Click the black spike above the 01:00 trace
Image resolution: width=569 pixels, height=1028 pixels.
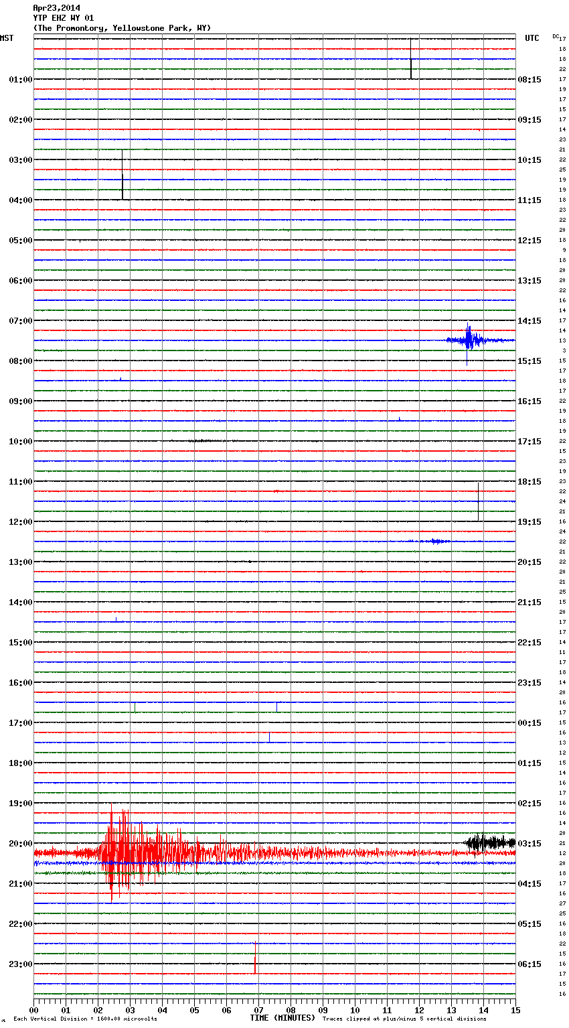click(x=411, y=59)
